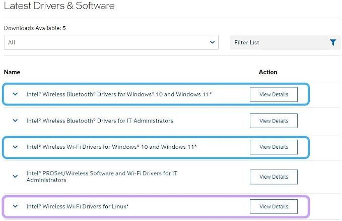Viewport: 342px width, 221px height.
Task: Click the Name column header
Action: 12,72
